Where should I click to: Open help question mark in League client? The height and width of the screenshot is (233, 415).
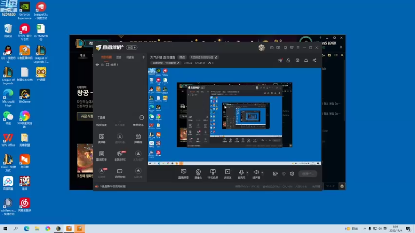click(x=320, y=38)
